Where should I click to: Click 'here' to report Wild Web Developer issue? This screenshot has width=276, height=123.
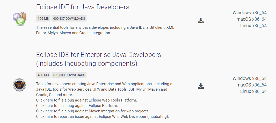click(49, 117)
